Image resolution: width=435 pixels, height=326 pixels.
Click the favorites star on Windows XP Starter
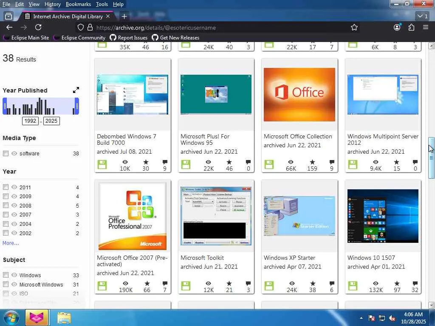tap(313, 283)
